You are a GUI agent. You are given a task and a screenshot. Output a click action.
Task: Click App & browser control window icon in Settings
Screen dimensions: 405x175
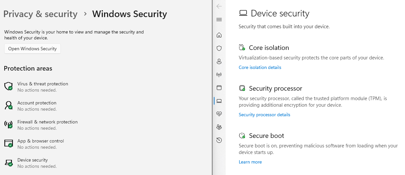point(8,143)
